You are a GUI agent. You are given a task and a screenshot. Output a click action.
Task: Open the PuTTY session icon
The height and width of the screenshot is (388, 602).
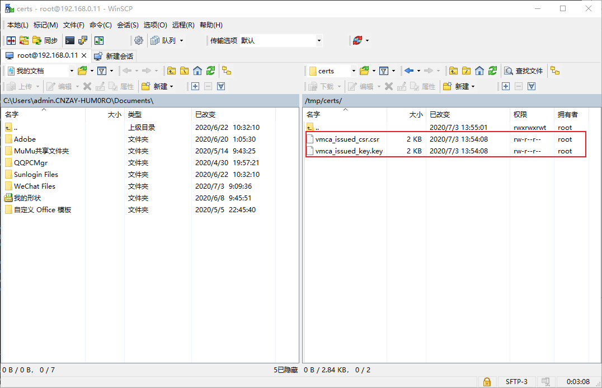(x=82, y=40)
